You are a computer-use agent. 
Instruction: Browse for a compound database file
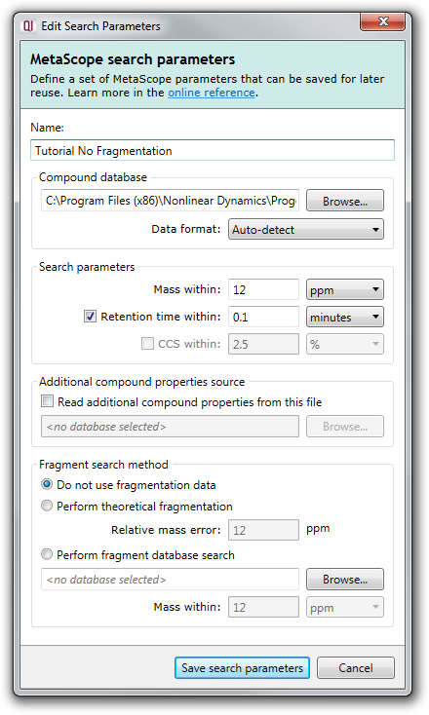point(344,201)
